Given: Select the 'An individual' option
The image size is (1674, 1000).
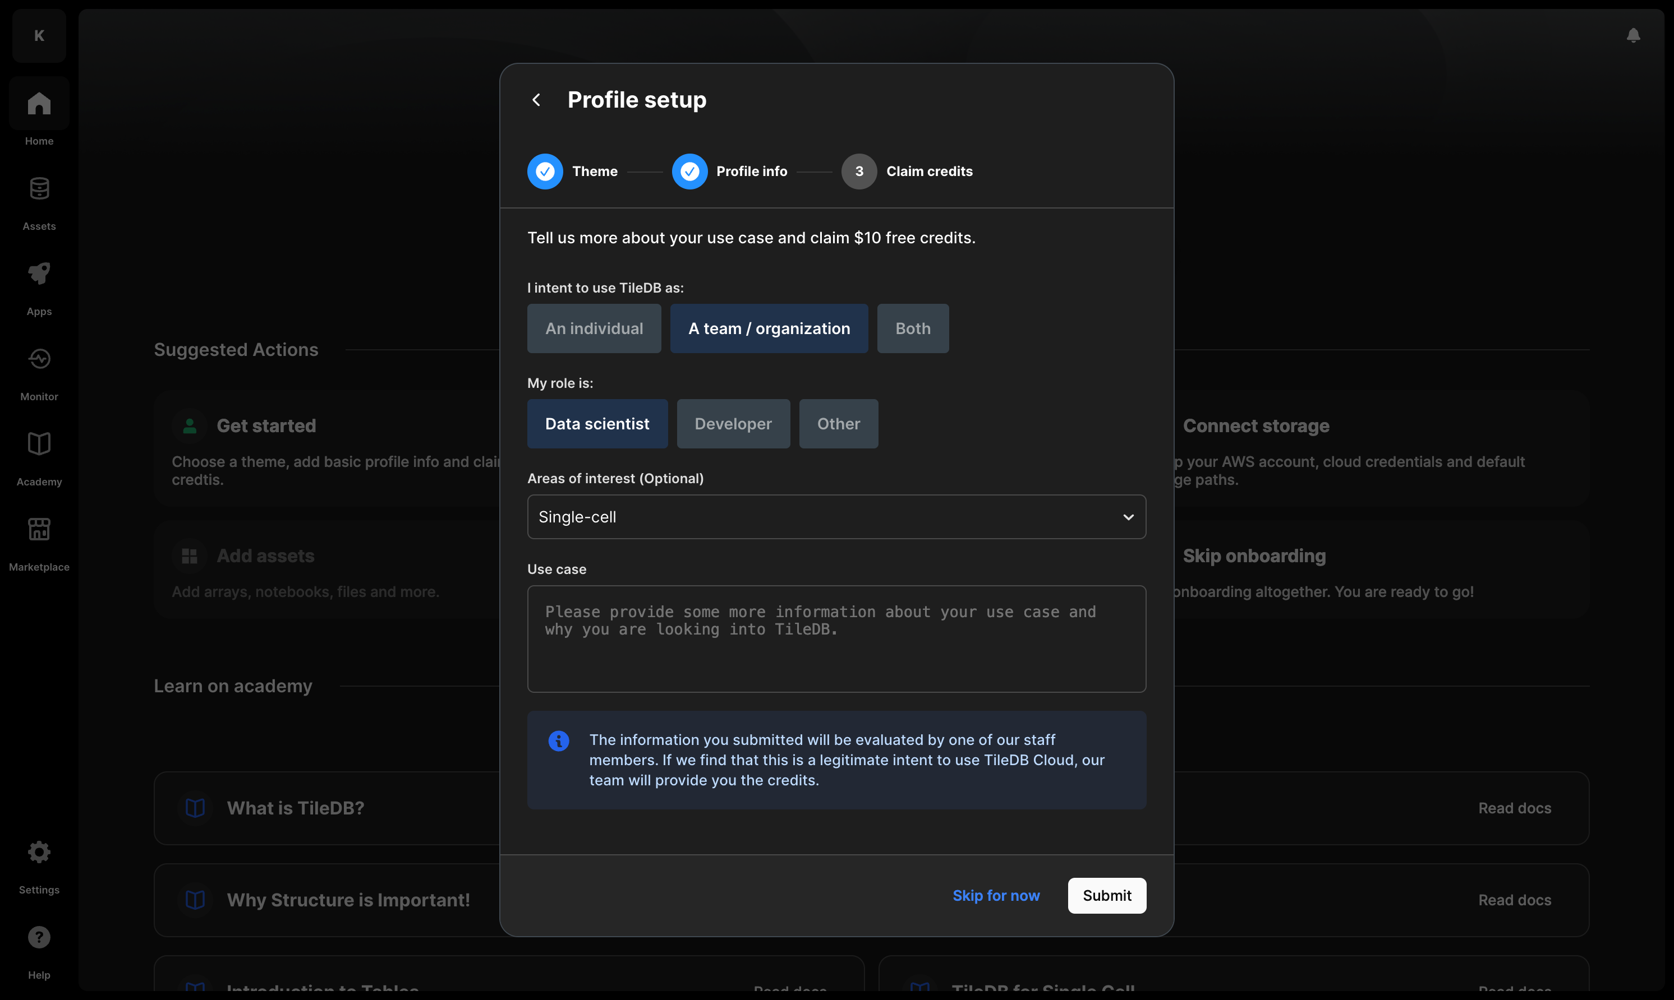Looking at the screenshot, I should tap(594, 329).
